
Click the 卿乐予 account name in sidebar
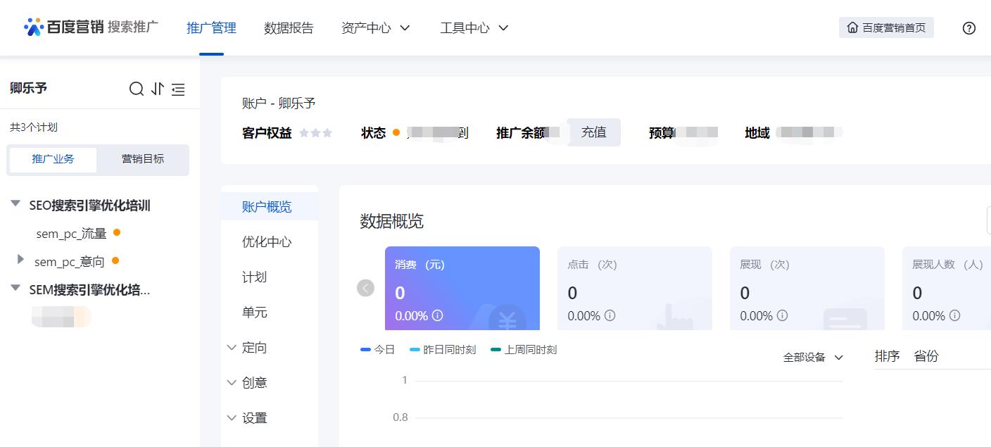click(29, 89)
